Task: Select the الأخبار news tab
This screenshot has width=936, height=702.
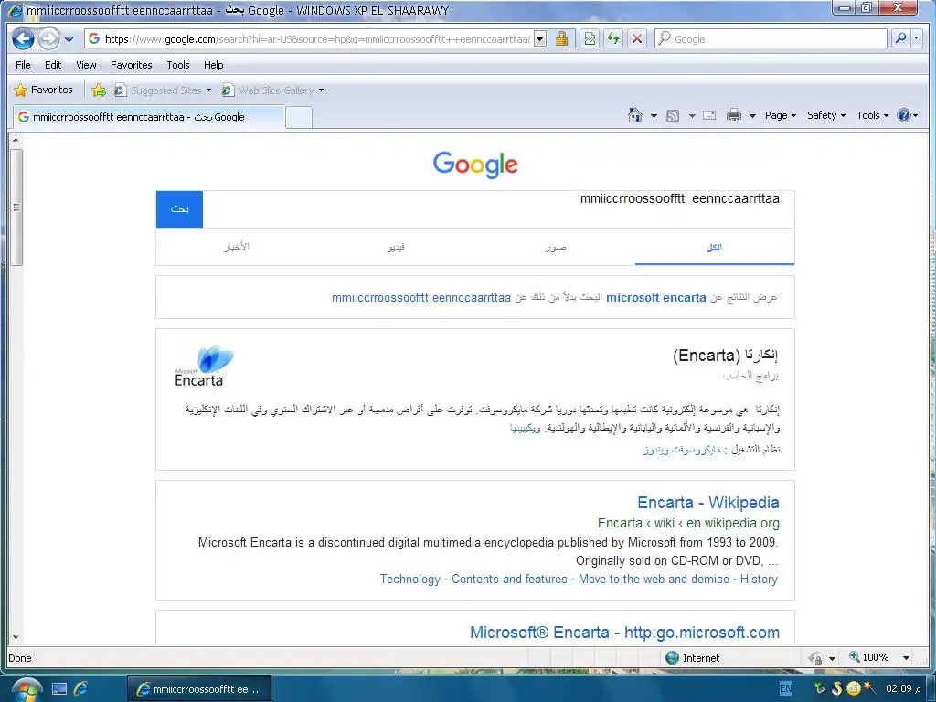Action: tap(237, 247)
